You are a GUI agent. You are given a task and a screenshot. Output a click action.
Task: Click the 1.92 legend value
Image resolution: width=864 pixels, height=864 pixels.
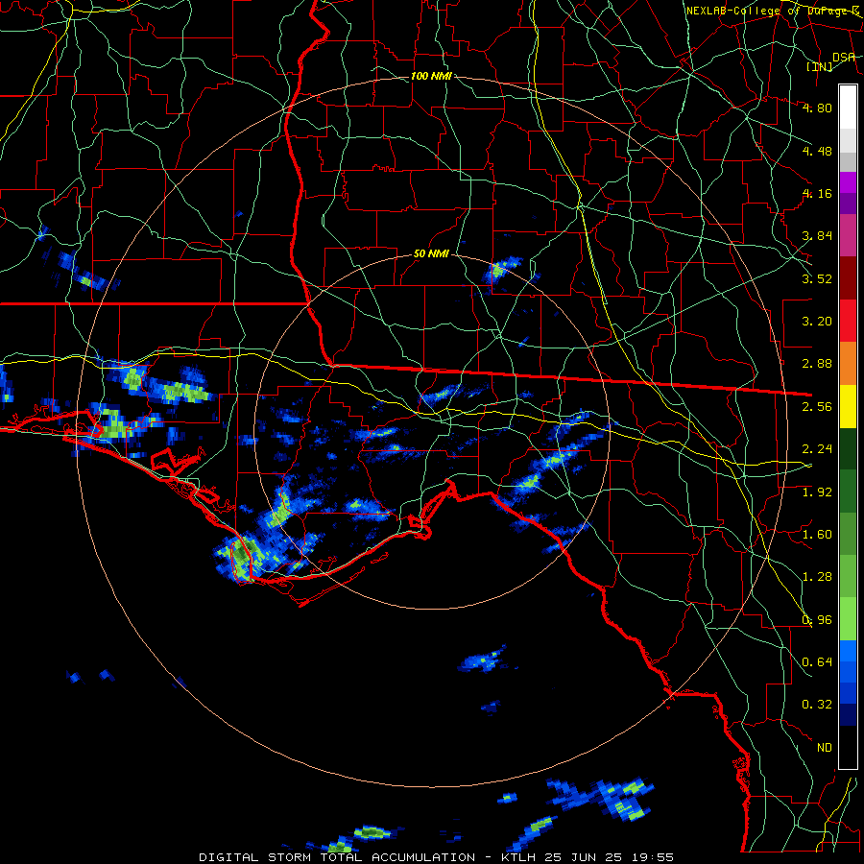tap(817, 492)
